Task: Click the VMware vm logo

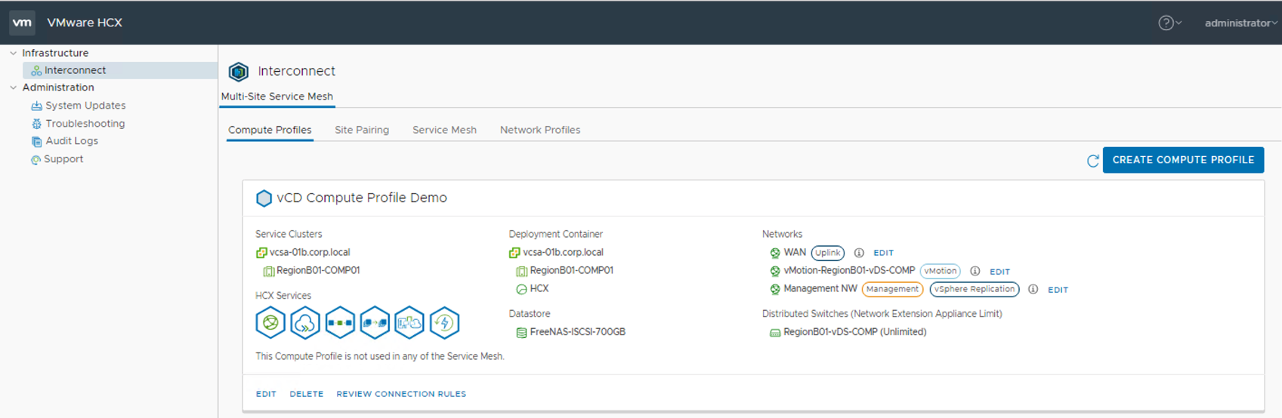Action: click(x=22, y=23)
